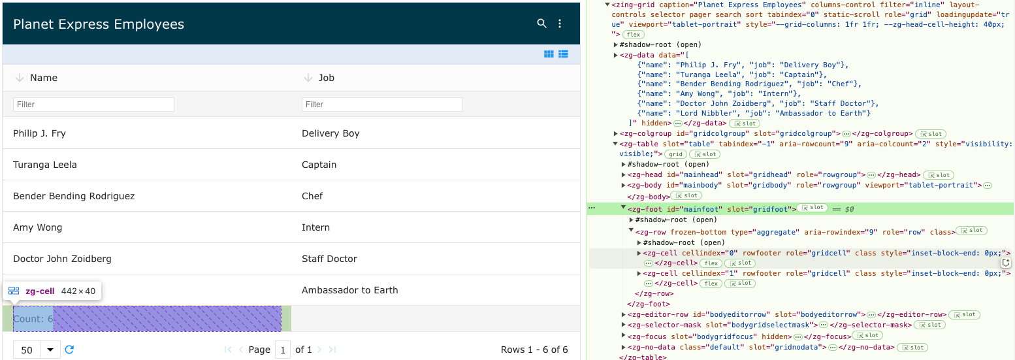Select the closing zg-foot tag line

coord(649,304)
